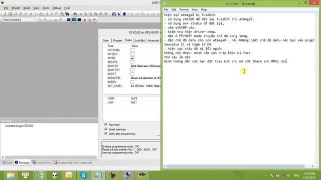
Task: Toggle the BODEN fuse checkbox
Action: coord(132,82)
